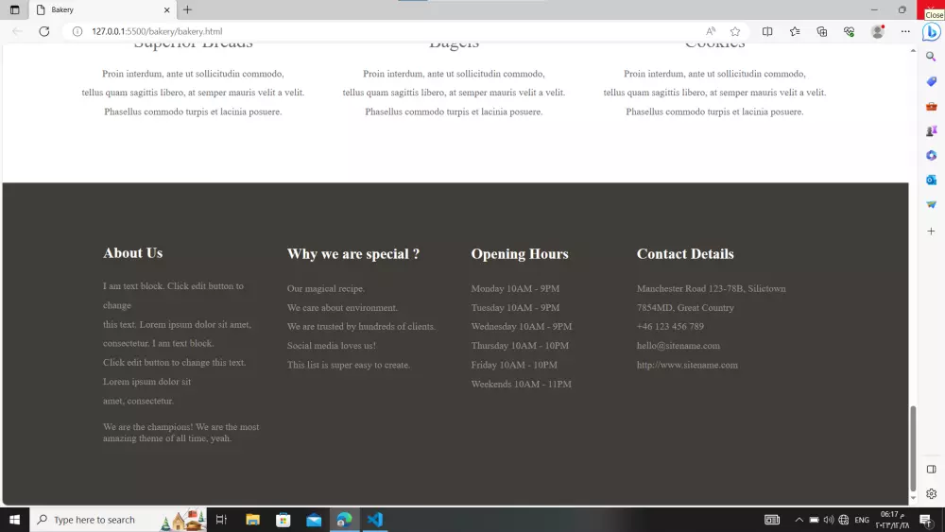Open Microsoft Store from taskbar
This screenshot has height=532, width=945.
click(283, 520)
